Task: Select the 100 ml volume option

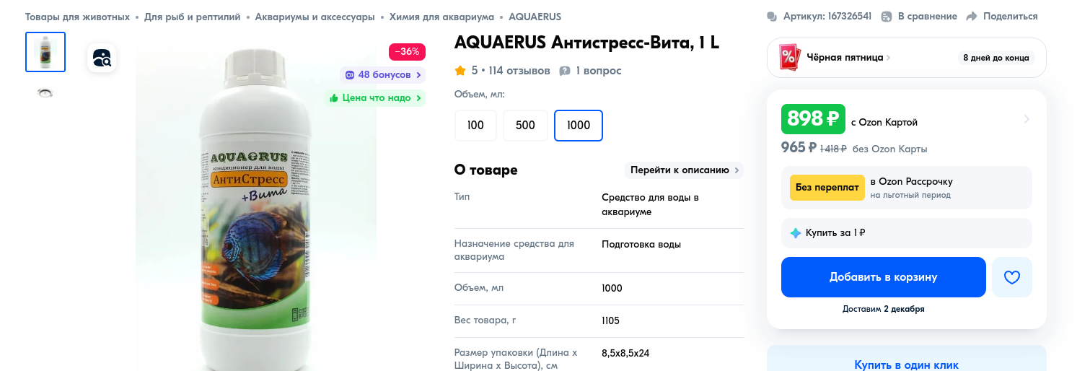Action: [x=475, y=126]
